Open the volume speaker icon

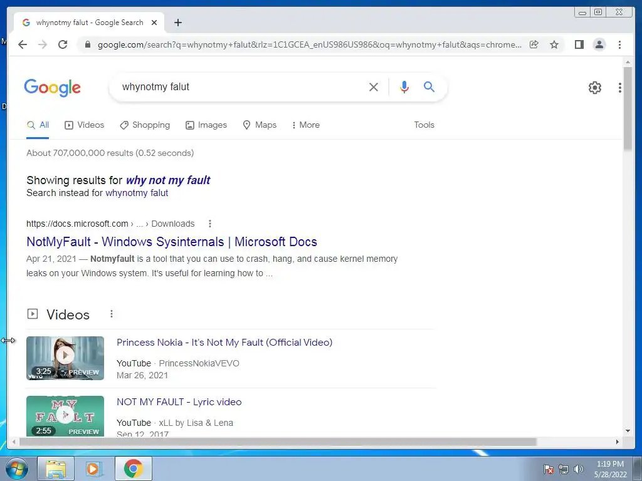578,469
